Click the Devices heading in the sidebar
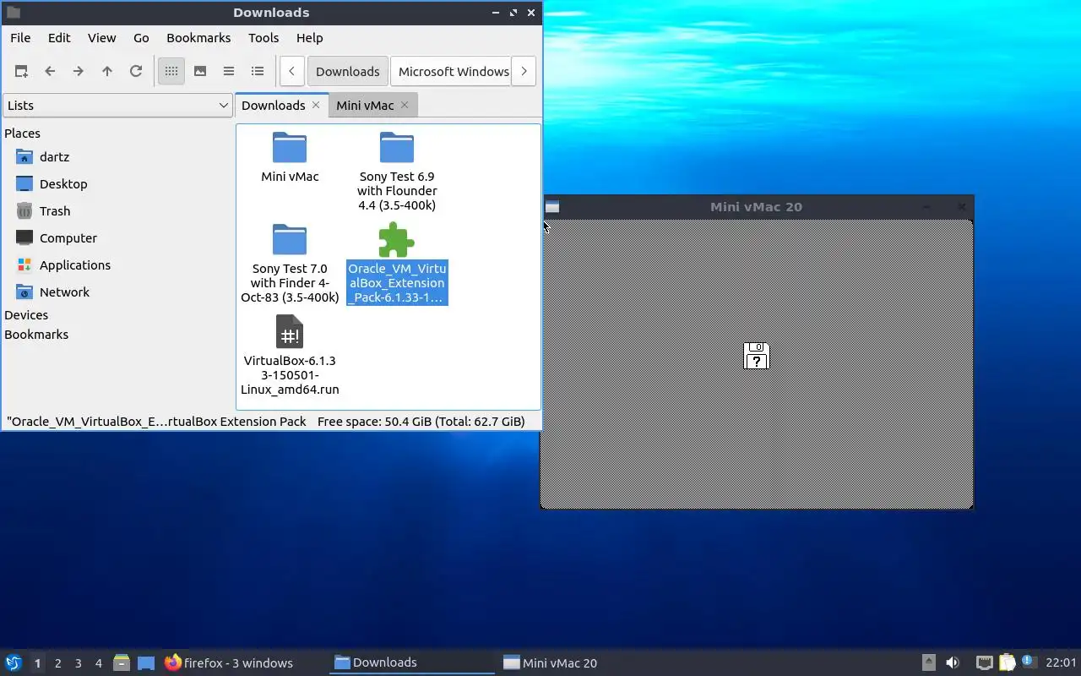 [26, 315]
